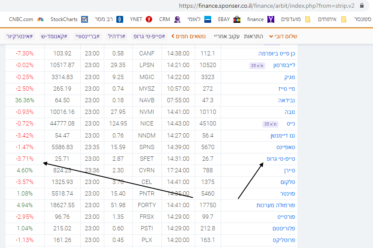This screenshot has width=373, height=248.
Task: Expand the שלום דובי user menu
Action: pyautogui.click(x=283, y=36)
